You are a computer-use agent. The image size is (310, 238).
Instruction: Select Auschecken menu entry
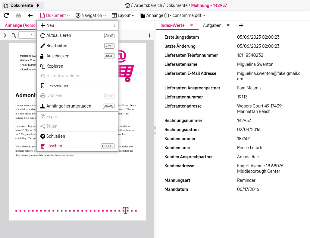pos(77,56)
